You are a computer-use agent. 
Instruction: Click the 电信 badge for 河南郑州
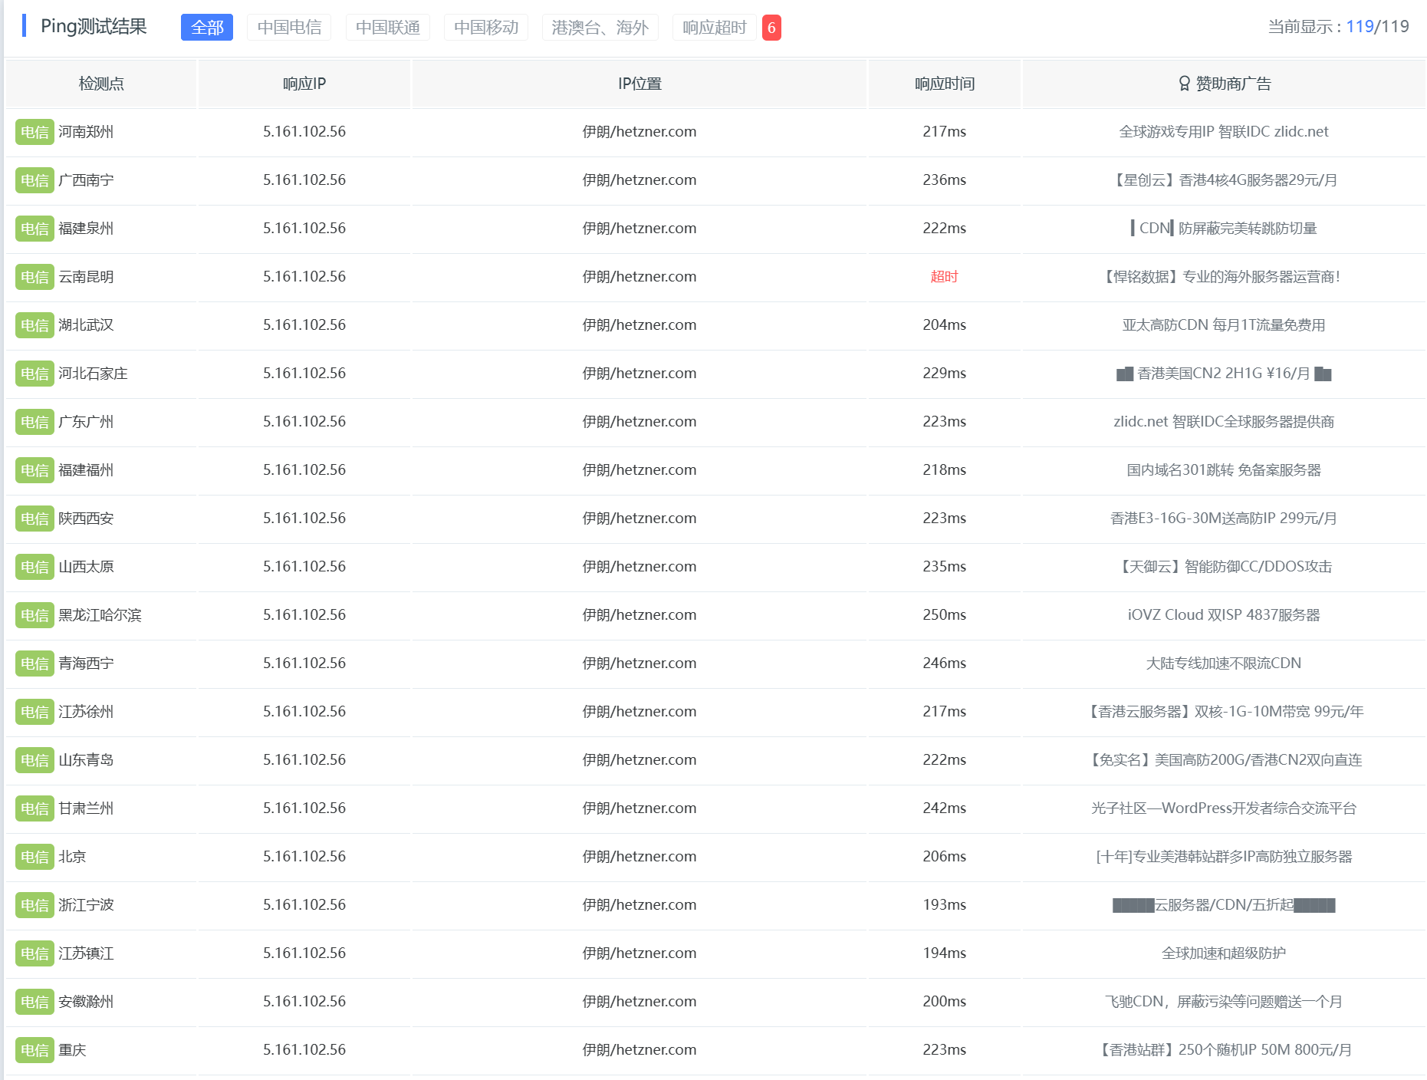tap(35, 132)
